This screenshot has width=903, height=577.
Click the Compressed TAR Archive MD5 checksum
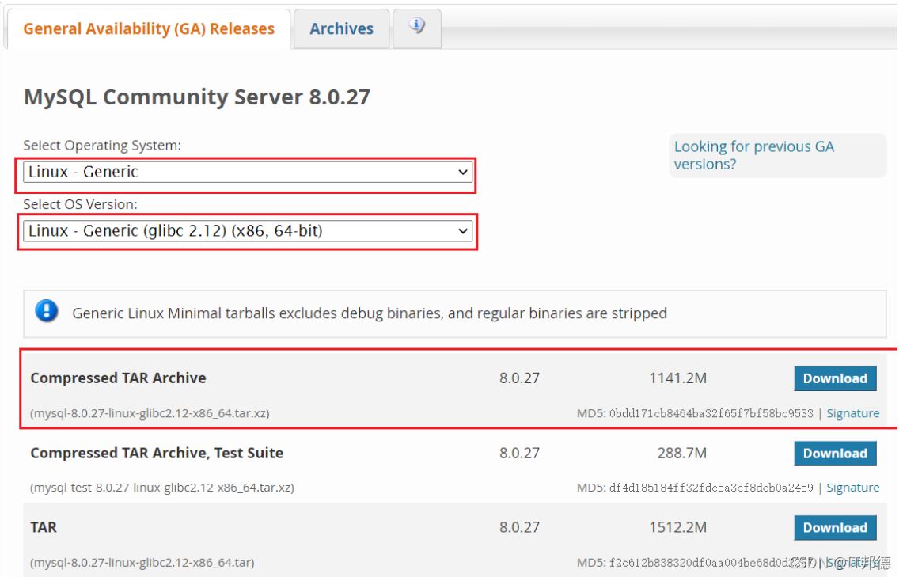(x=711, y=413)
